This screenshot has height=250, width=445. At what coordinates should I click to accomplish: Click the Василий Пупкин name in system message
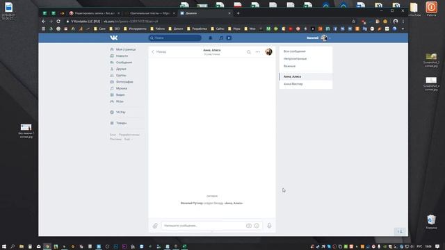[192, 203]
